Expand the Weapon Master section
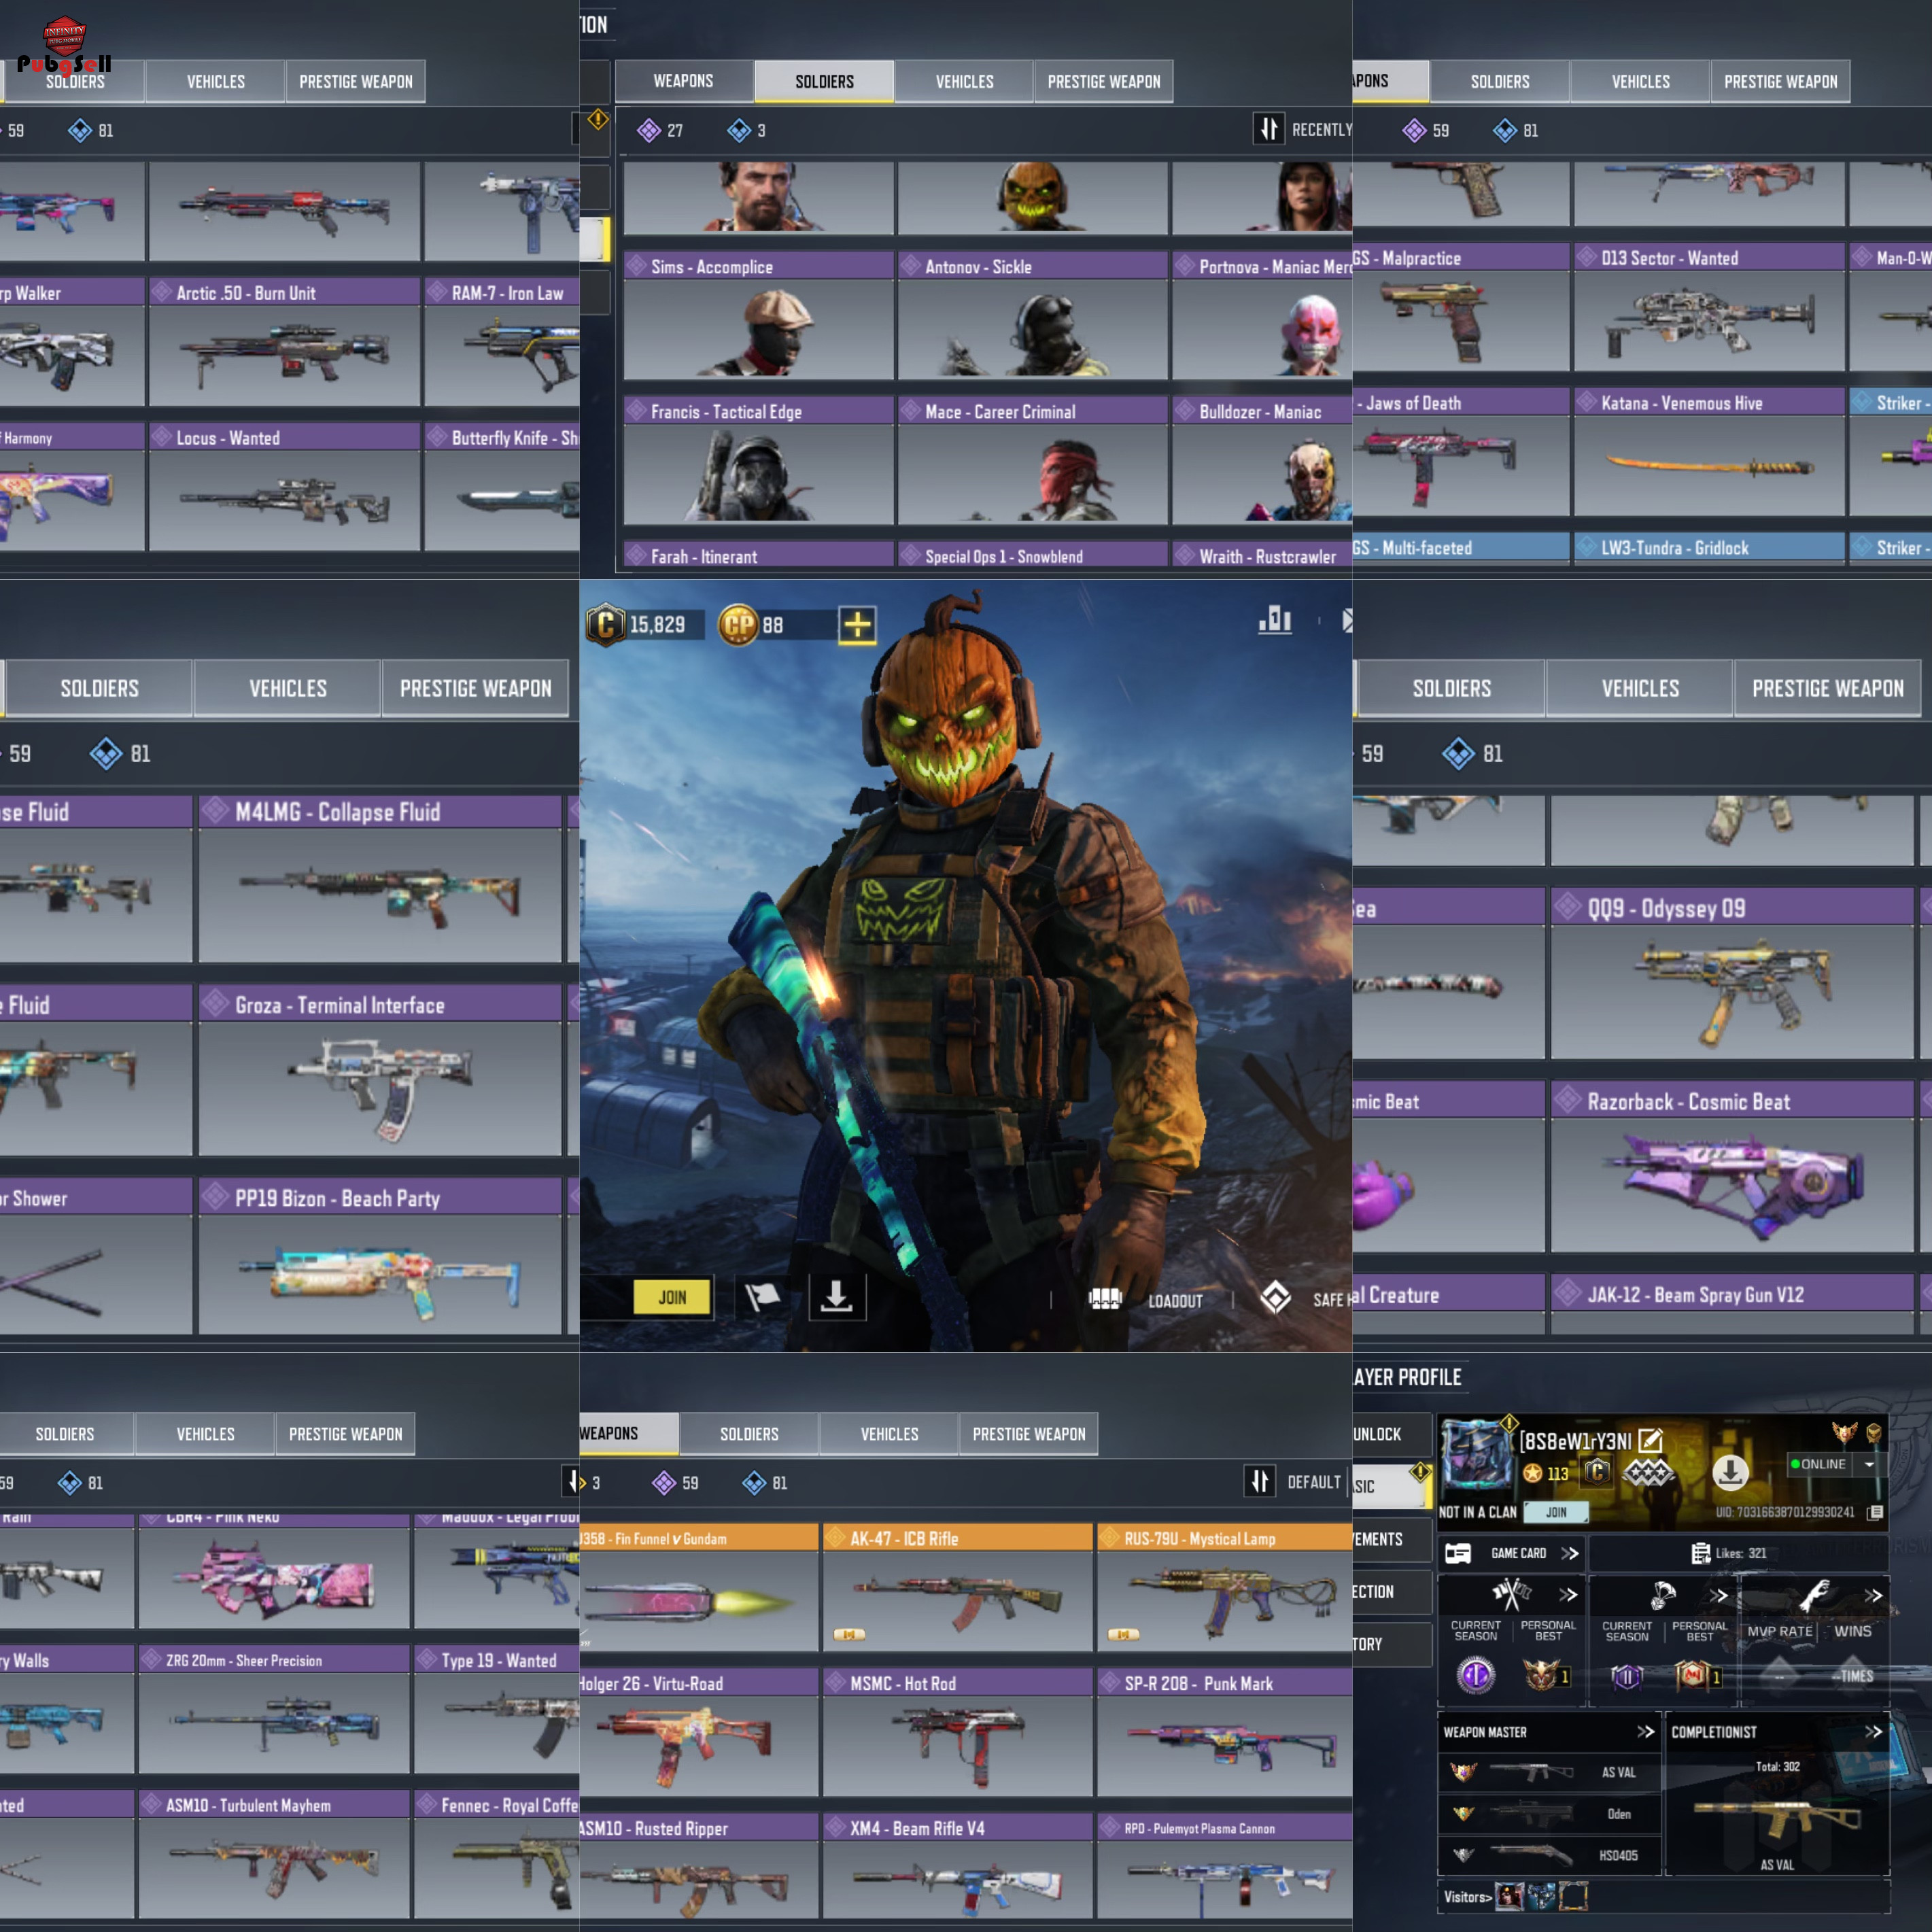 [x=1645, y=1732]
